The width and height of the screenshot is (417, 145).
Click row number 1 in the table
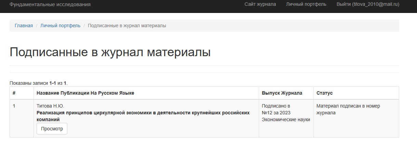(14, 106)
